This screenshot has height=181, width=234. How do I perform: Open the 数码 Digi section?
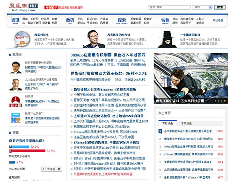pyautogui.click(x=70, y=21)
